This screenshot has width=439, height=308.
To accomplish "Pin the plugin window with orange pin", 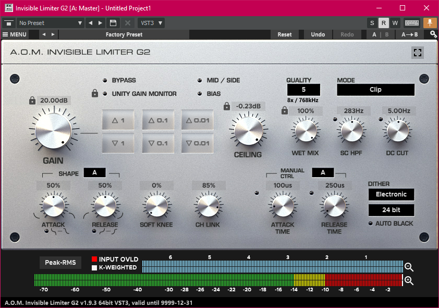I will tap(430, 23).
